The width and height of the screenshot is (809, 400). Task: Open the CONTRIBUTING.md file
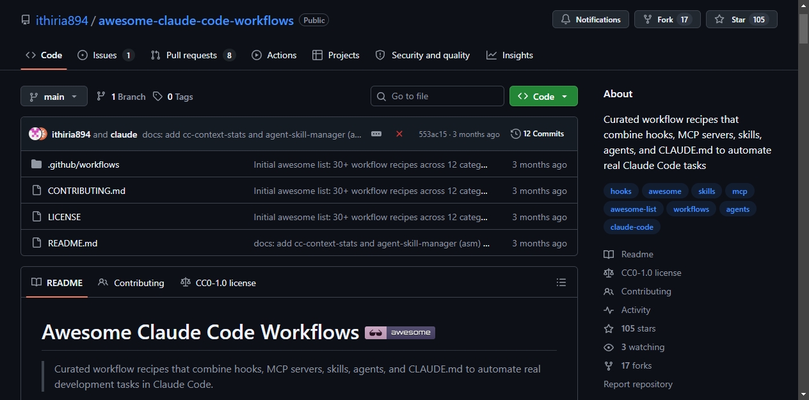click(86, 191)
